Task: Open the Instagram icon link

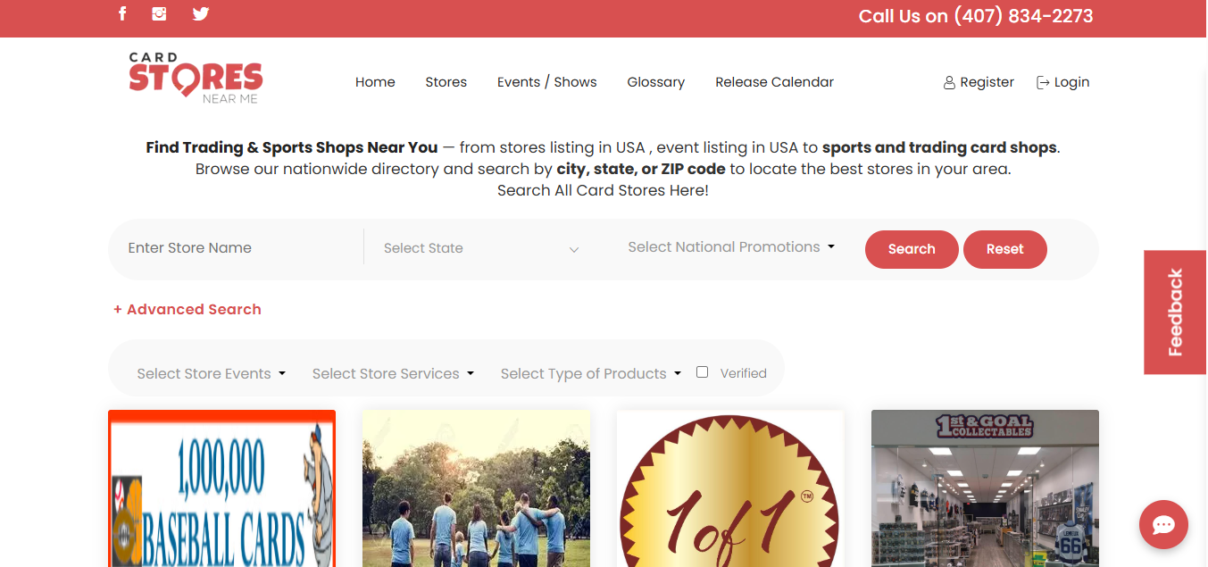Action: tap(160, 13)
